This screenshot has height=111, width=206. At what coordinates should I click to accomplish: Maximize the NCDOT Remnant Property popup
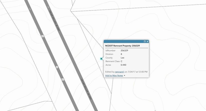(x=145, y=42)
